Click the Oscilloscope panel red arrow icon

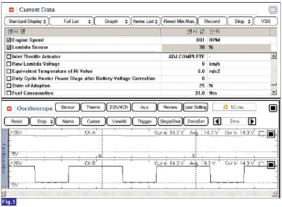click(9, 108)
